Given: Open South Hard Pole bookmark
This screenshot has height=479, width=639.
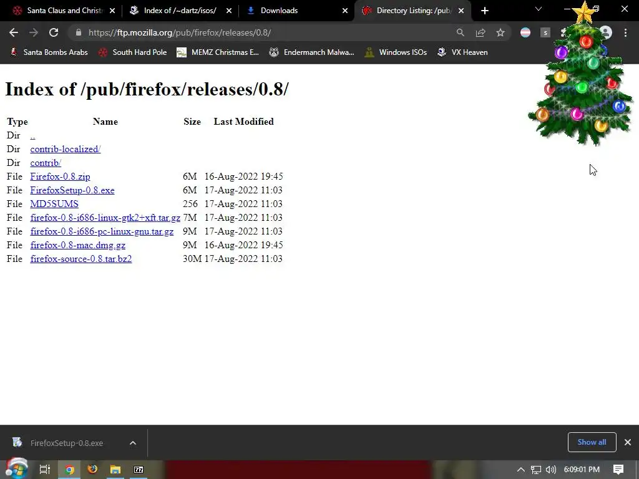Looking at the screenshot, I should point(133,52).
